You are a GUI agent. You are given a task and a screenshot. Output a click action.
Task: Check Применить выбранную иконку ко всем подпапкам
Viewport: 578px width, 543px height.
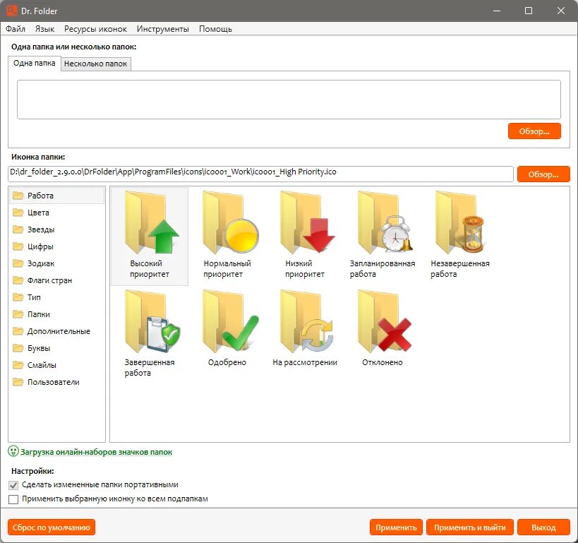click(x=13, y=499)
